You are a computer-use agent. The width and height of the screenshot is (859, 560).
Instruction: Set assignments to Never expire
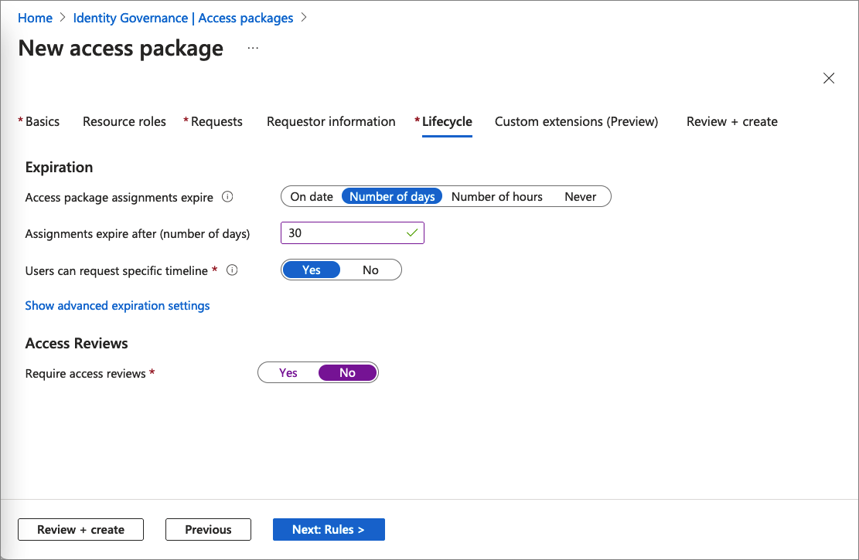580,197
